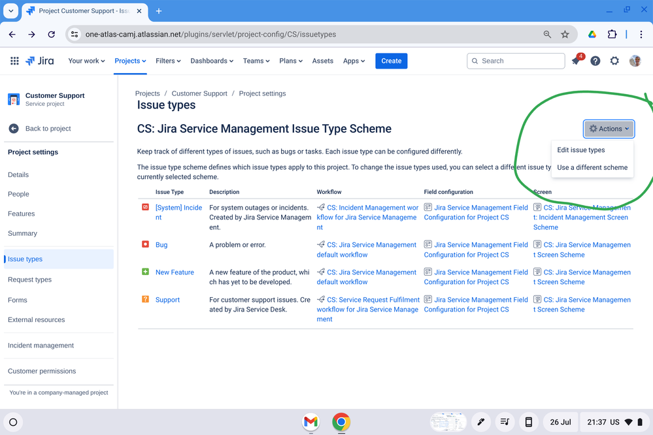
Task: Open the Help question mark icon
Action: click(595, 61)
